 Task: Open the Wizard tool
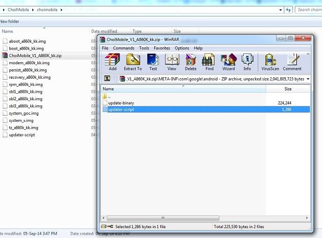228,62
